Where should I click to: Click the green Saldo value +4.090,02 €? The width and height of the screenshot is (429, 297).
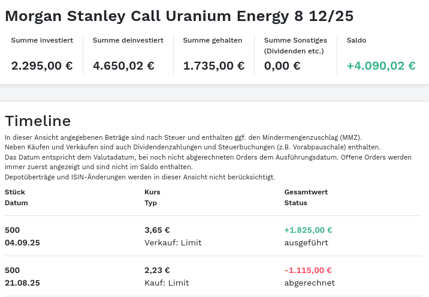[381, 66]
